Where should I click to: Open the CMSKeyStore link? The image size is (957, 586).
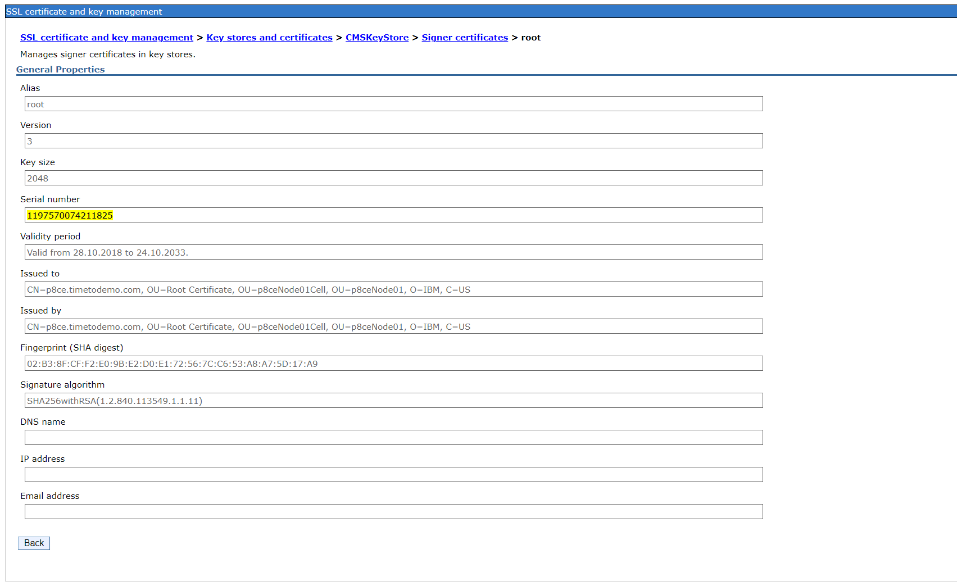point(377,37)
